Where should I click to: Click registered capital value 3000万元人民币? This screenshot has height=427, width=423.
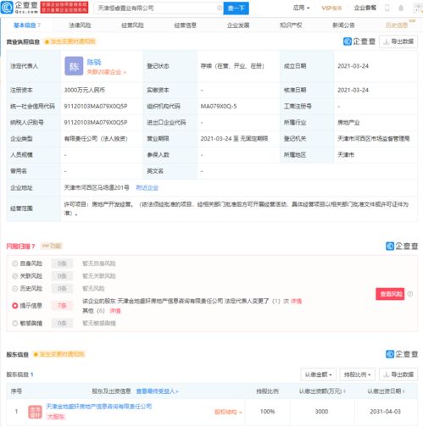click(85, 90)
